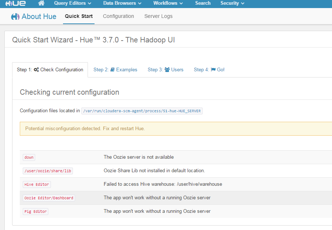The image size is (332, 230).
Task: Open the Search menu item
Action: pyautogui.click(x=203, y=3)
